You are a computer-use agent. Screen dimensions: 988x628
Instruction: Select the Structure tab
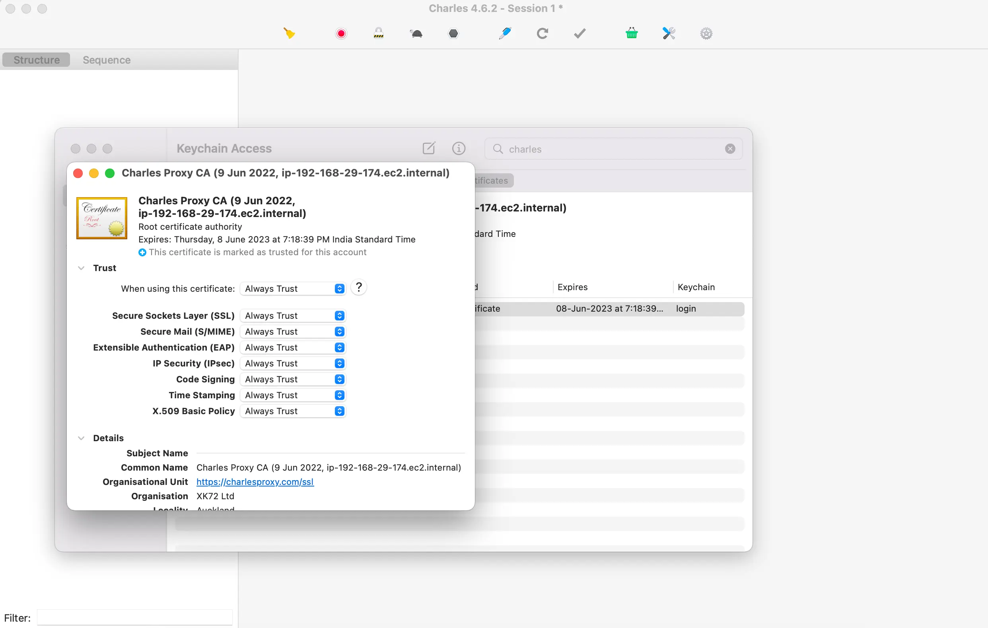pyautogui.click(x=37, y=60)
